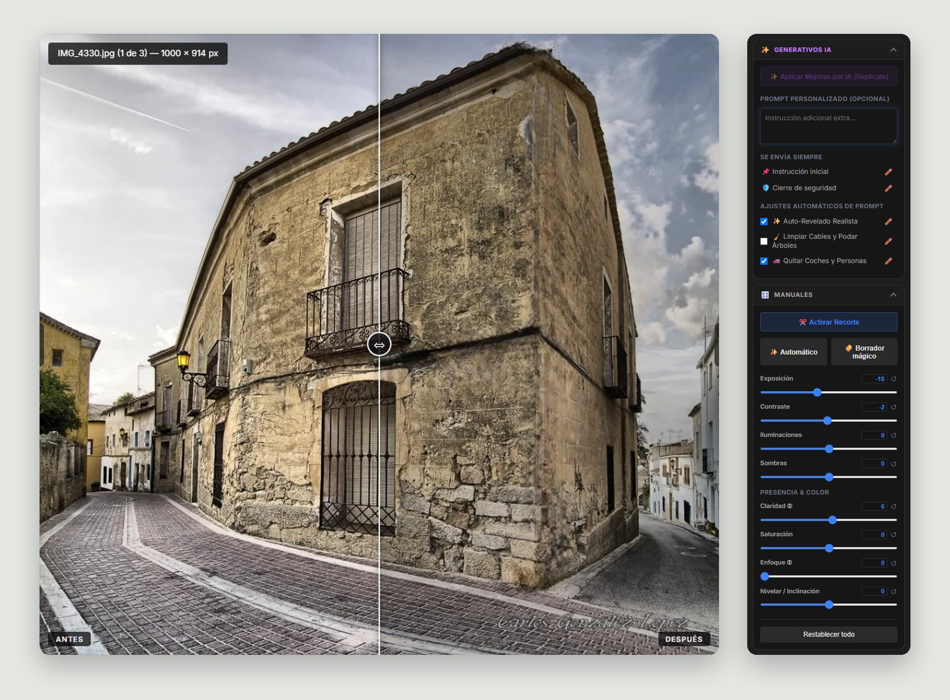The width and height of the screenshot is (950, 700).
Task: Reset the Sombras value
Action: 894,463
